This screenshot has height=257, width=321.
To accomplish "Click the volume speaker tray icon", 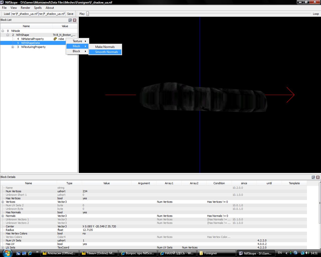I will pos(307,253).
